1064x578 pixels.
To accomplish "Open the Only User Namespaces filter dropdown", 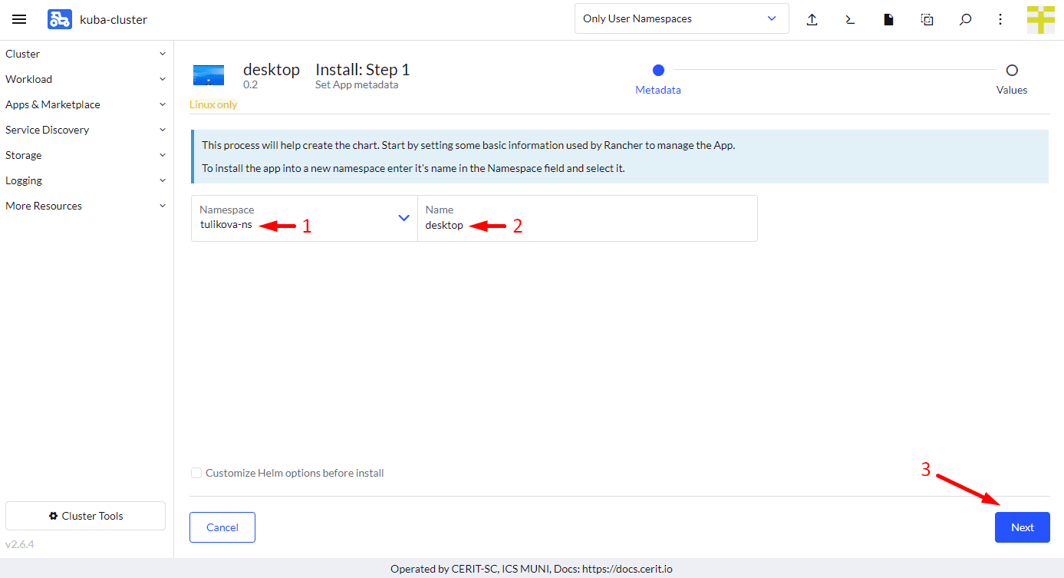I will pyautogui.click(x=681, y=18).
